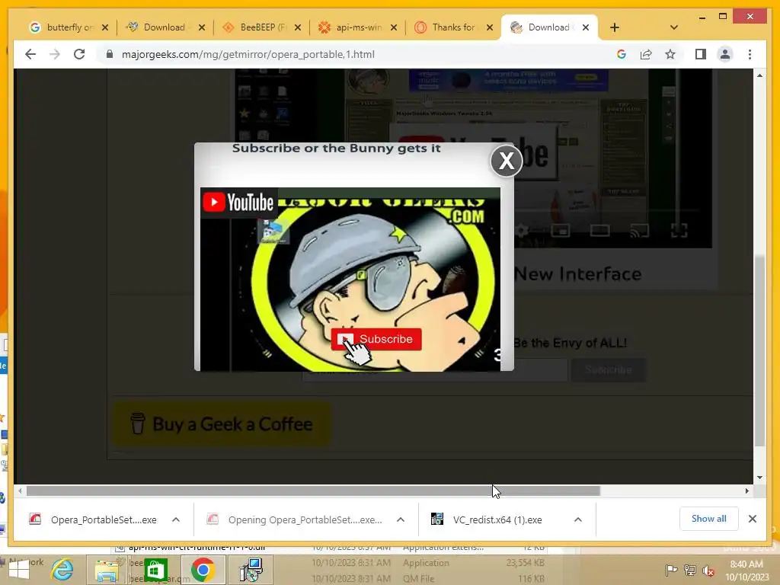The height and width of the screenshot is (585, 780).
Task: Click the coffee cup icon on the Buy a Geek a Coffee button
Action: click(x=138, y=424)
